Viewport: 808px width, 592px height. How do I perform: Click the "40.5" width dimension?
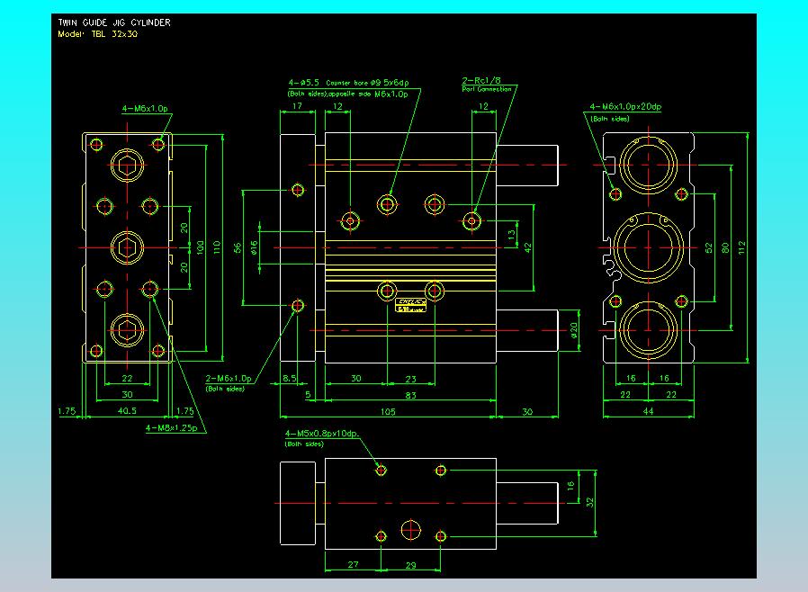coord(127,410)
